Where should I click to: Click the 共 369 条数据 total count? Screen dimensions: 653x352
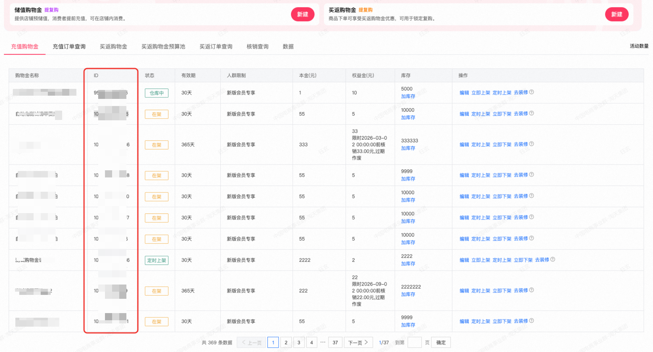tap(217, 343)
